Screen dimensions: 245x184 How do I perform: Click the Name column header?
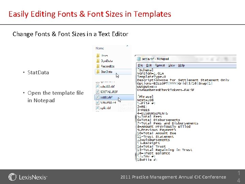100,48
